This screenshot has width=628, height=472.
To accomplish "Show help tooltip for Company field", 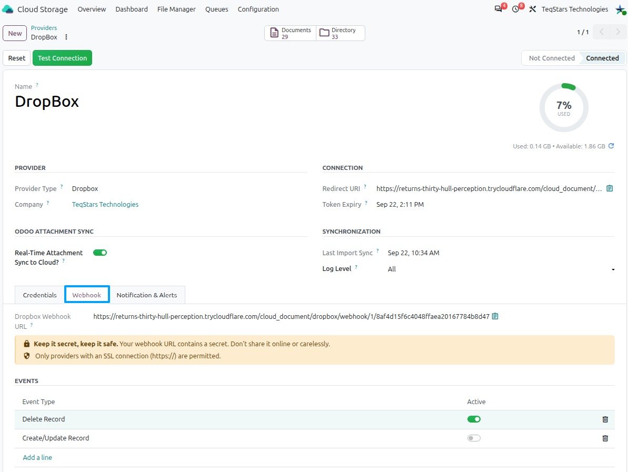I will [x=48, y=202].
